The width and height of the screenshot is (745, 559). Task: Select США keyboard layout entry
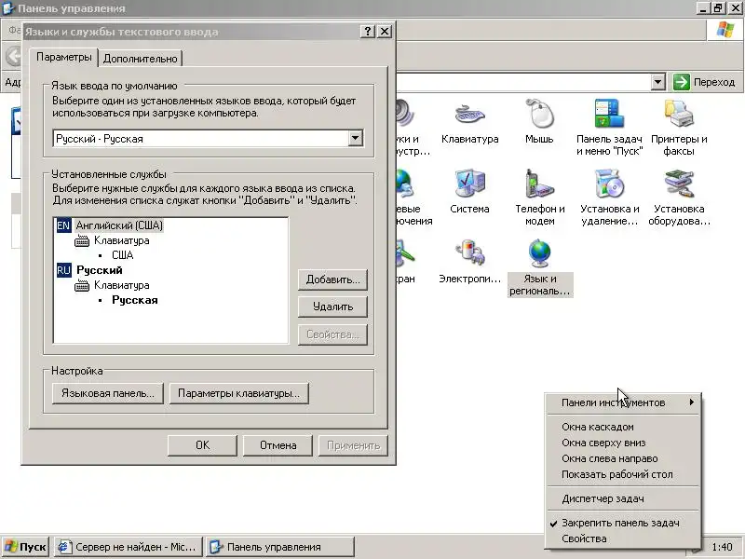point(123,255)
